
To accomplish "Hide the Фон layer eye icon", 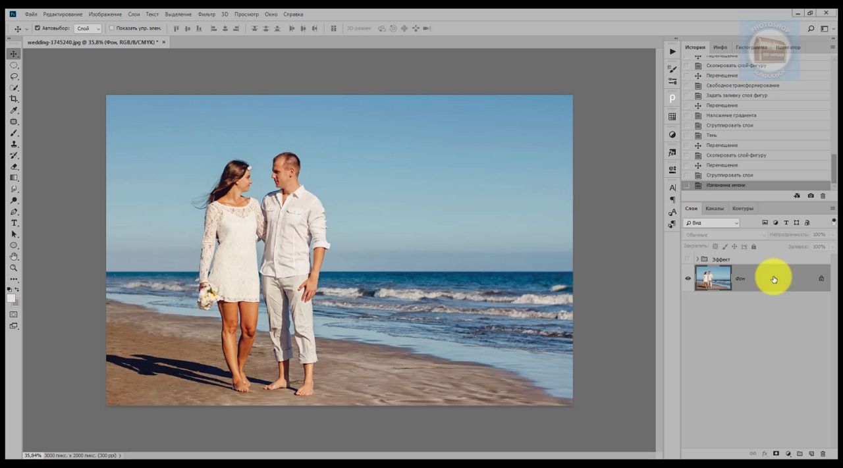I will coord(688,278).
